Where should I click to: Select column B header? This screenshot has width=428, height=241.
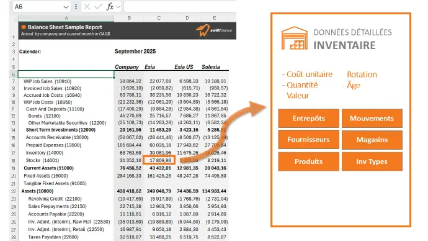click(129, 18)
